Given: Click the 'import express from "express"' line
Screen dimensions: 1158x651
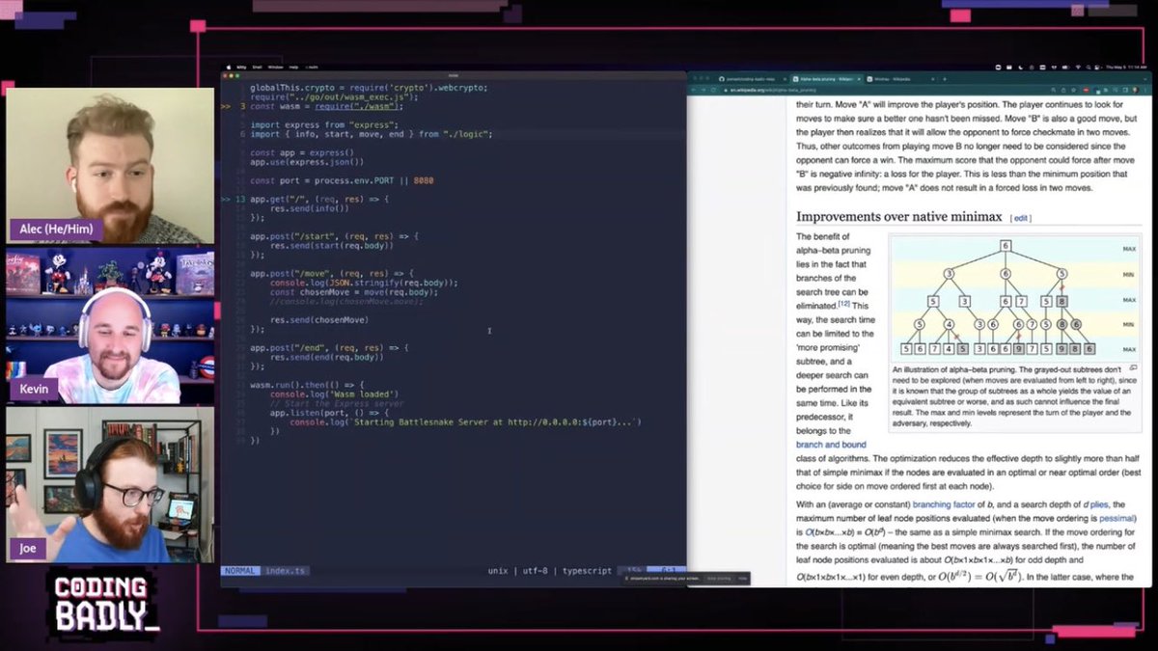Looking at the screenshot, I should (324, 124).
